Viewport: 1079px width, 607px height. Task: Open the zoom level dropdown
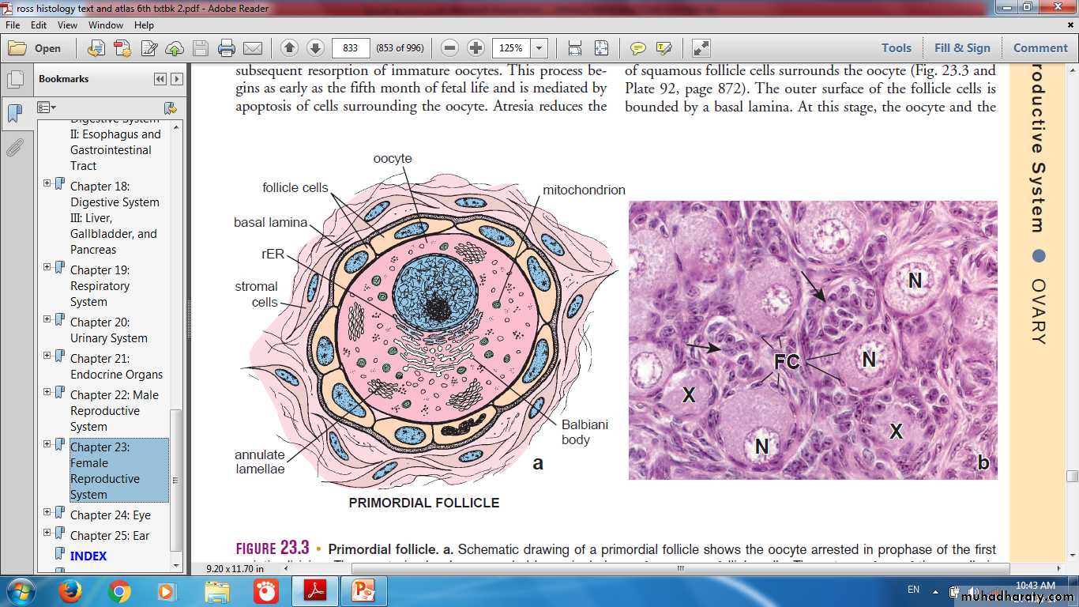pos(539,48)
